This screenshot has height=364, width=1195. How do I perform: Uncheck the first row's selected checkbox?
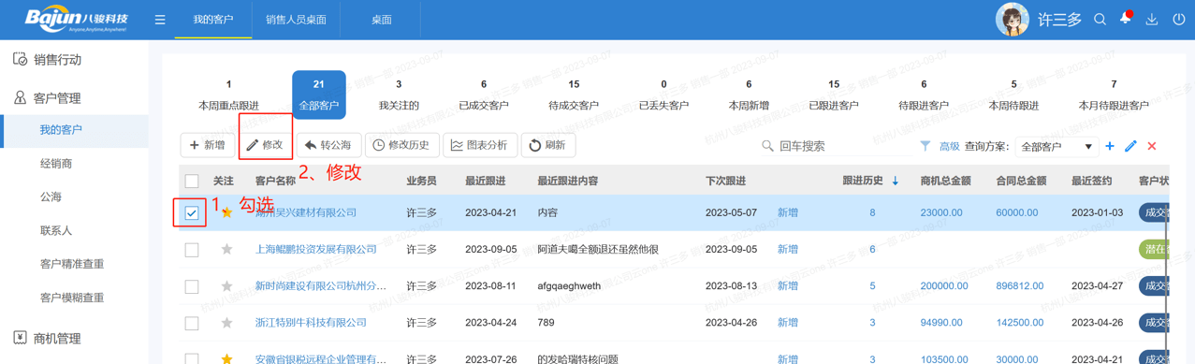coord(192,213)
